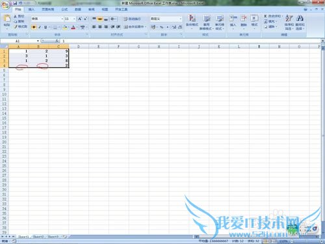Screen dimensions: 325x244
Task: Click the Decrease Decimal icon
Action: click(x=180, y=27)
